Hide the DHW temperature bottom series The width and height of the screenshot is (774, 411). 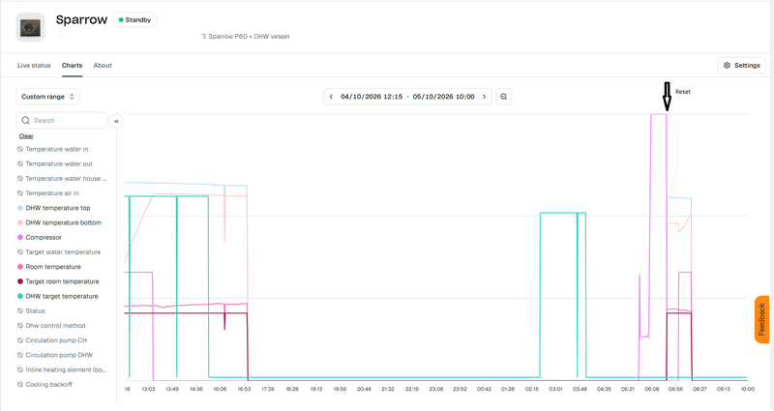point(59,222)
